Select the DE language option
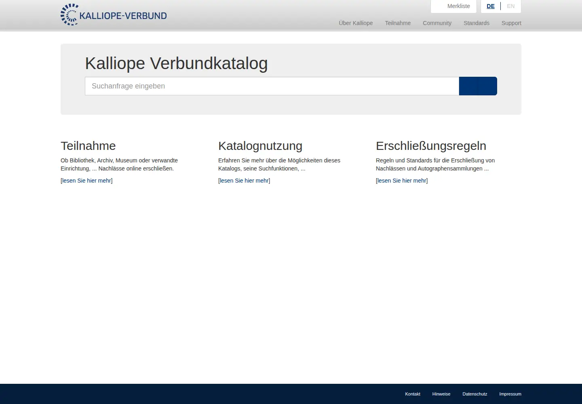This screenshot has height=404, width=582. point(491,6)
